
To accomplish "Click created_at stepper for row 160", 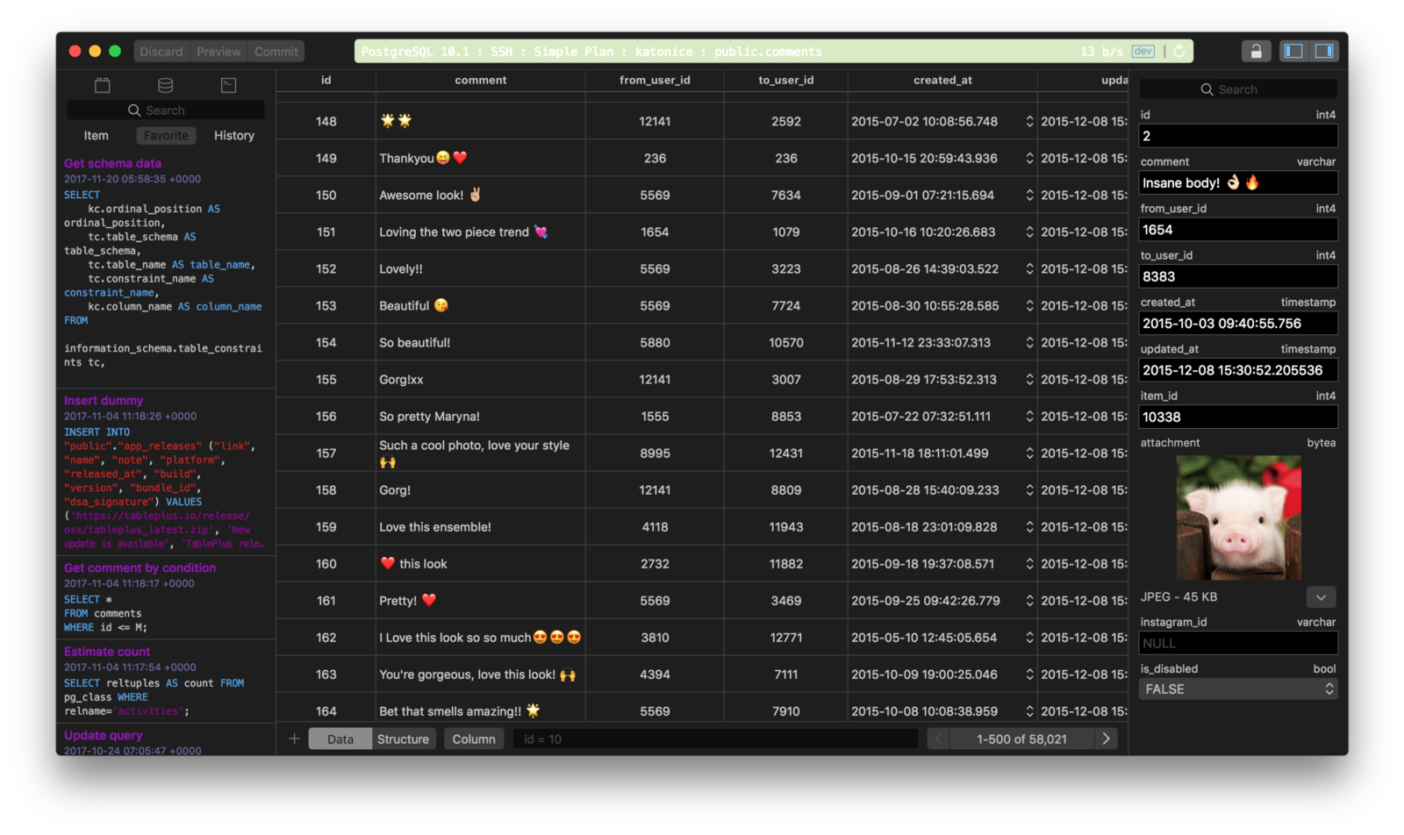I will (1029, 563).
